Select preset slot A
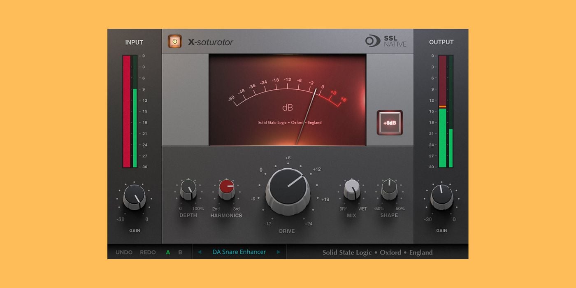 tap(168, 252)
